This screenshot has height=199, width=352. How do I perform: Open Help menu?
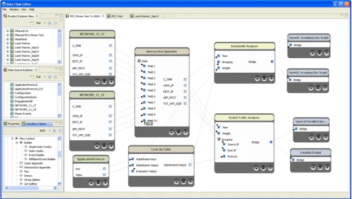[x=31, y=9]
